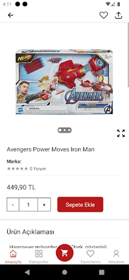The image size is (129, 280).
Task: Tap the star rating row
Action: coord(17,169)
